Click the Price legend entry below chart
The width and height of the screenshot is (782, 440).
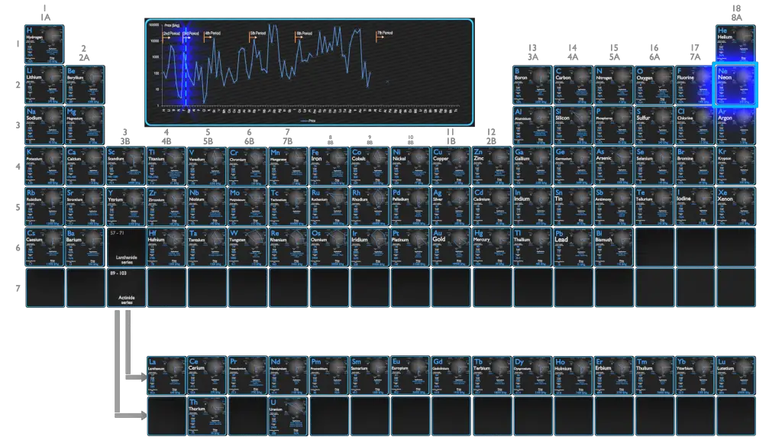(308, 121)
